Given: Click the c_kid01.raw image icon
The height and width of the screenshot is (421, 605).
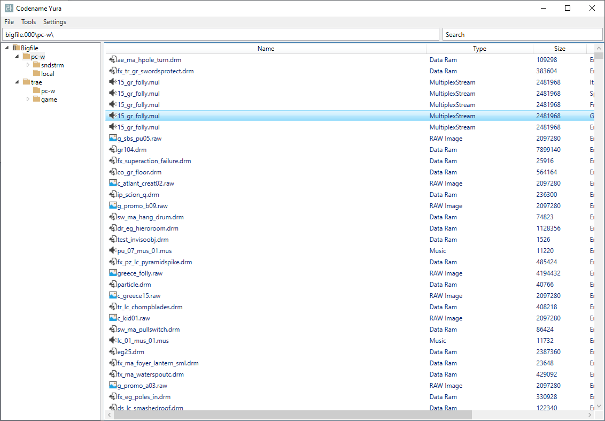Looking at the screenshot, I should click(113, 318).
